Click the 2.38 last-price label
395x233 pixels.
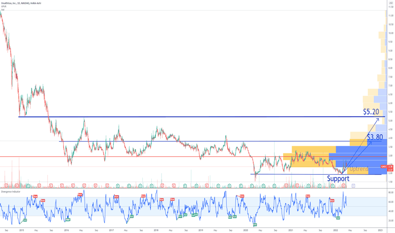click(x=390, y=167)
